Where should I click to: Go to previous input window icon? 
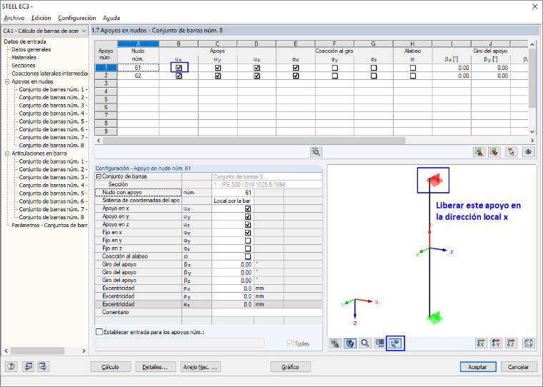click(x=28, y=366)
